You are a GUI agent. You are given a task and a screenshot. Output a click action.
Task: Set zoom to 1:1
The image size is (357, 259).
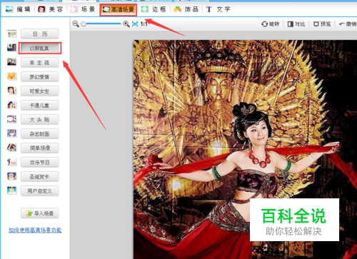[x=144, y=24]
